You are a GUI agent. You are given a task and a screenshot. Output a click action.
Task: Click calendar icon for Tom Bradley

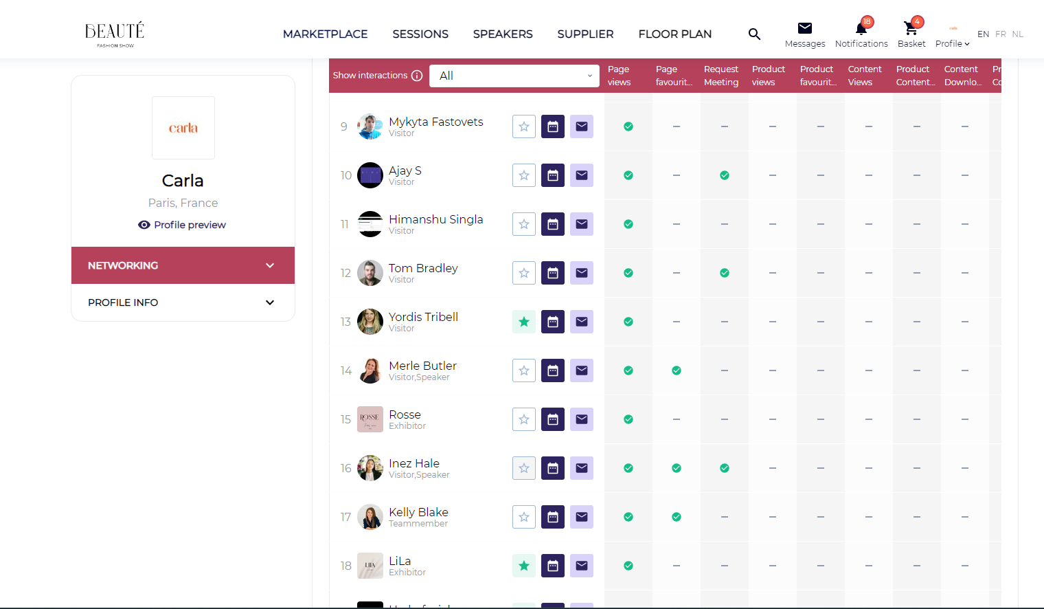(553, 273)
